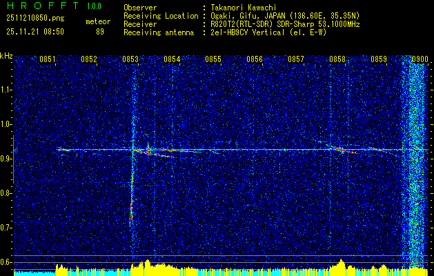Image resolution: width=434 pixels, height=276 pixels.
Task: Click the 0855 time marker
Action: tap(213, 59)
